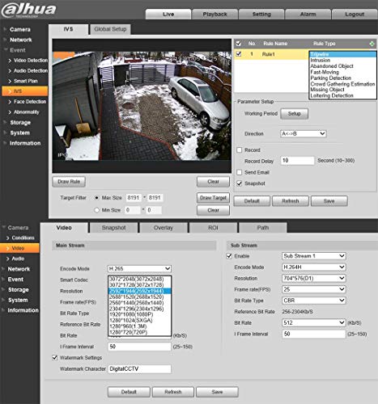The height and width of the screenshot is (404, 378).
Task: Uncheck Watermark Settings checkbox
Action: [55, 358]
